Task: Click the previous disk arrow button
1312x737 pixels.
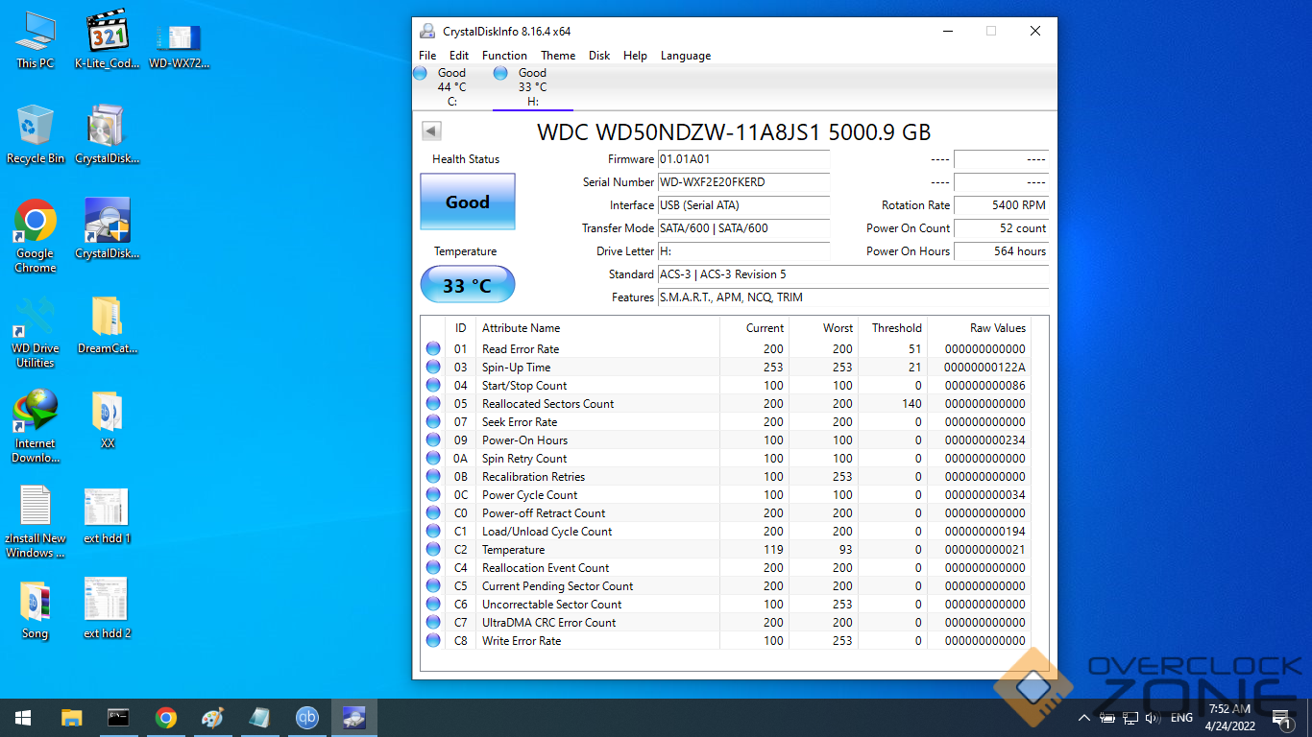Action: [x=431, y=131]
